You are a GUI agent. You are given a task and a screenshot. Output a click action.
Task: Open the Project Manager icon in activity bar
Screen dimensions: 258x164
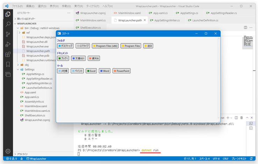[8, 75]
